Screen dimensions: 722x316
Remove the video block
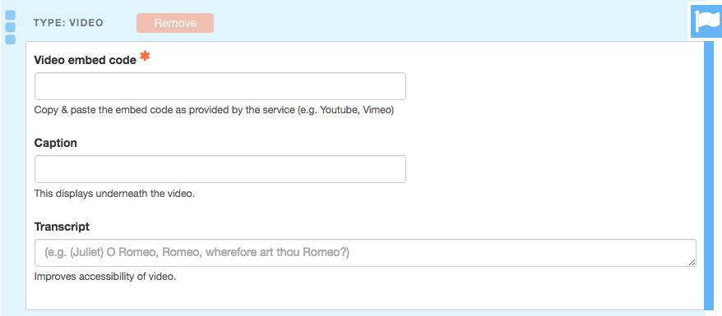175,23
